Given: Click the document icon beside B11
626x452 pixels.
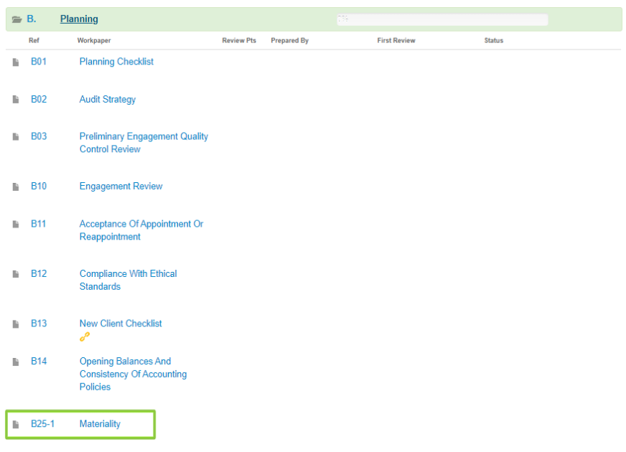Looking at the screenshot, I should coord(16,225).
